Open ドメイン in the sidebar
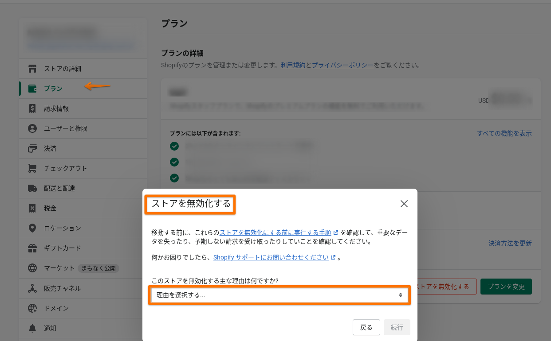Viewport: 551px width, 341px height. 83,308
